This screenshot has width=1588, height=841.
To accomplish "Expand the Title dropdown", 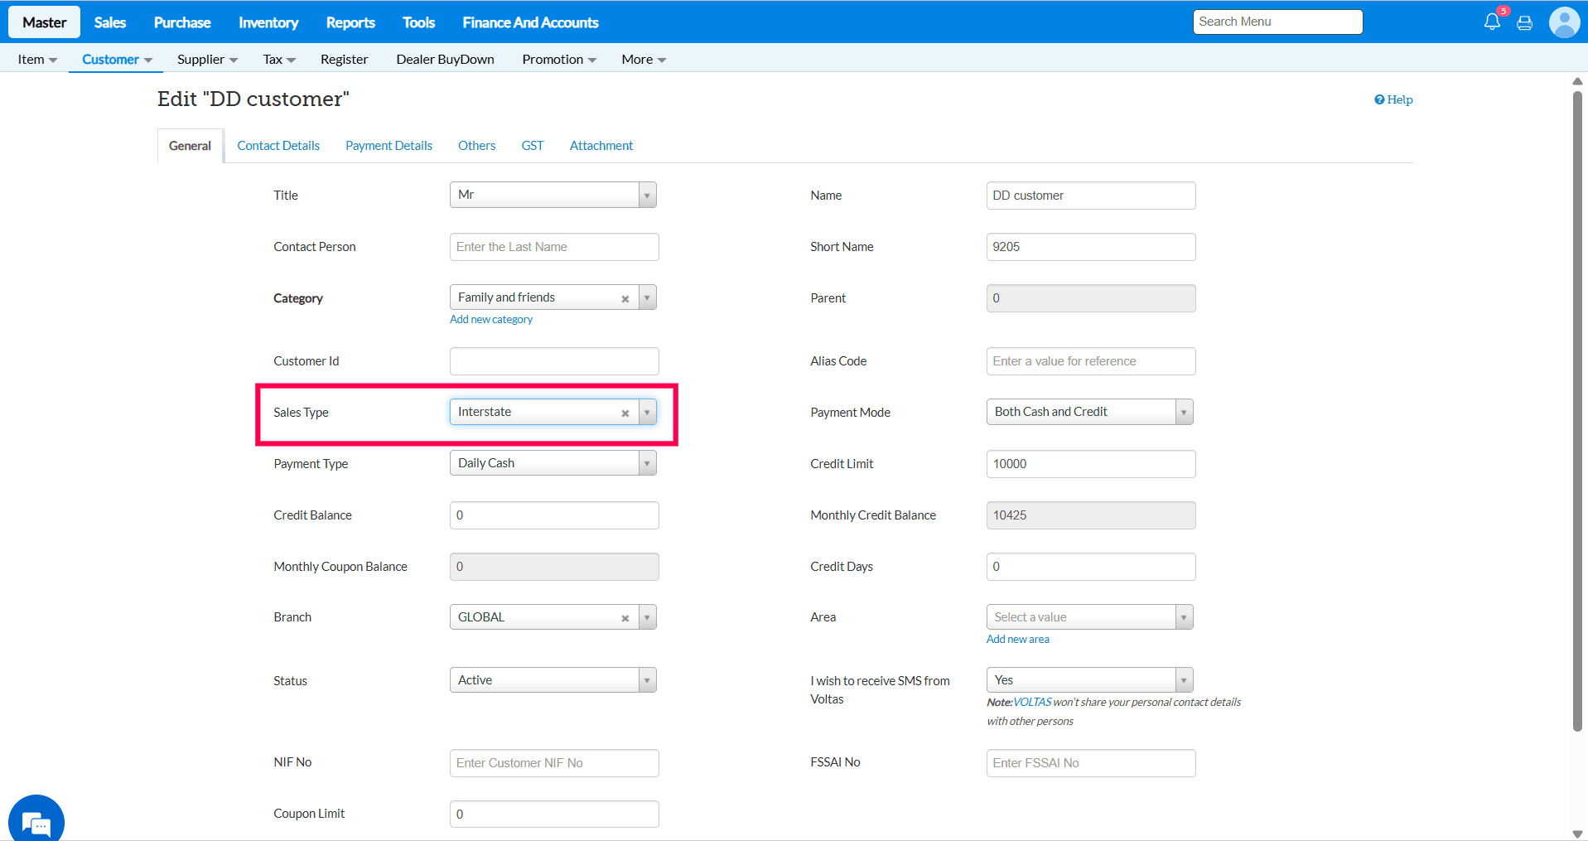I will [x=647, y=196].
